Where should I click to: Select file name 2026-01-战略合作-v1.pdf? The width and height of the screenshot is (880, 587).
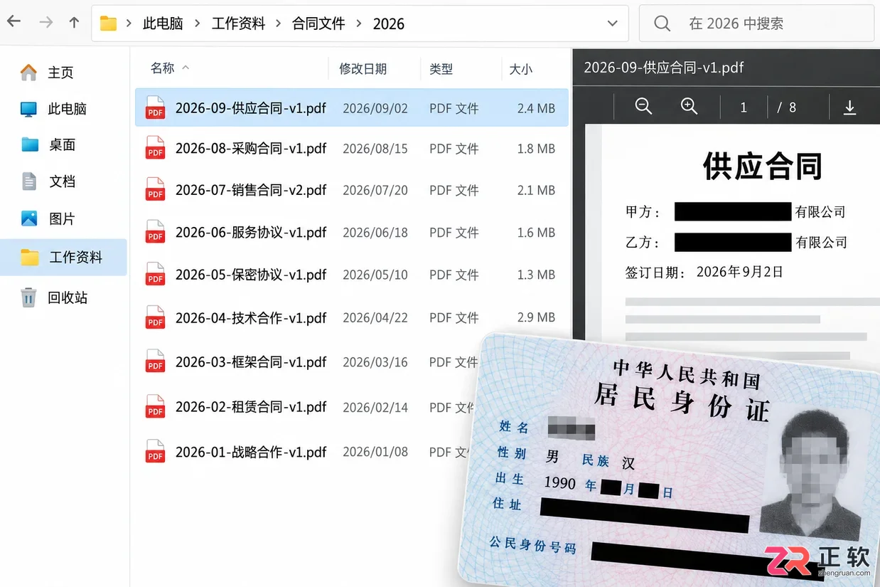(251, 452)
